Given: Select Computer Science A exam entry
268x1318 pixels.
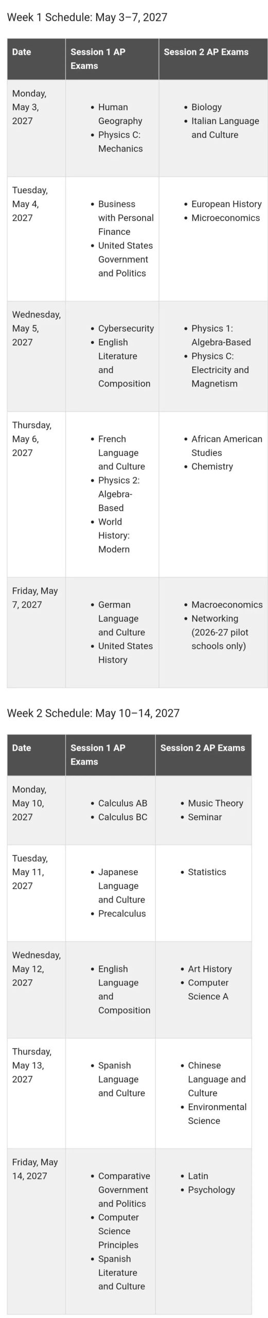Looking at the screenshot, I should 208,990.
